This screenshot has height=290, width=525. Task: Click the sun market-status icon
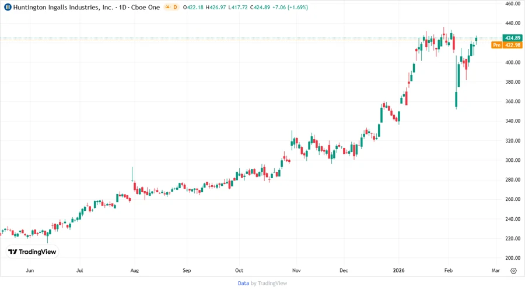tap(168, 7)
